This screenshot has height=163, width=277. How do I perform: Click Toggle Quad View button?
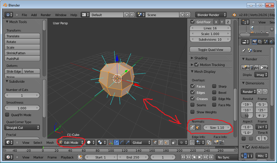tap(211, 49)
